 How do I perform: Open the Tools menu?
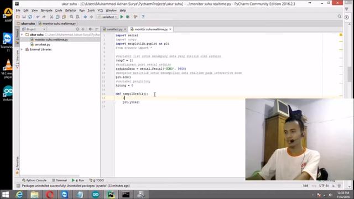91,11
